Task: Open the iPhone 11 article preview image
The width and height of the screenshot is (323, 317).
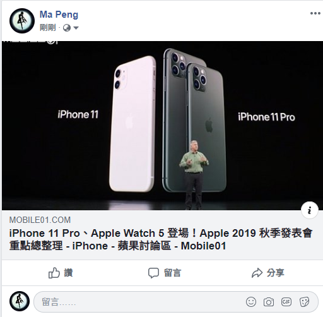Action: [x=162, y=126]
